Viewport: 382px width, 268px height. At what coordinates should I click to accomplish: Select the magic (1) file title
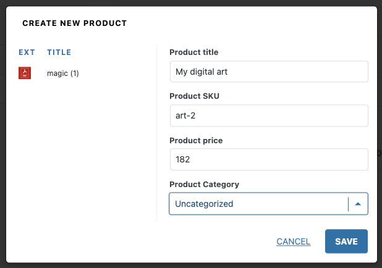click(62, 73)
